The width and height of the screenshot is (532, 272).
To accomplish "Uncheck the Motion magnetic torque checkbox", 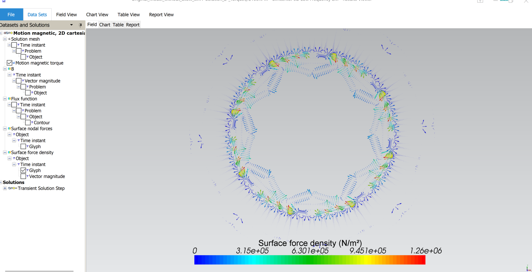I will pyautogui.click(x=10, y=63).
